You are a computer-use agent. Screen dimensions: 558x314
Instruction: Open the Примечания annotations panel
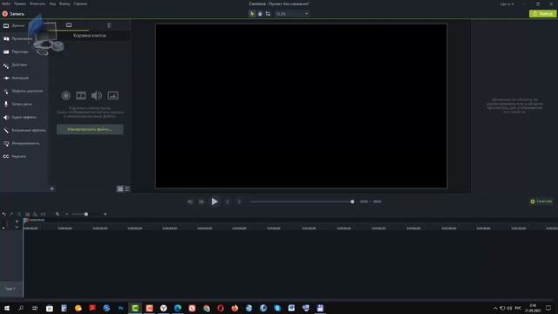pos(17,38)
